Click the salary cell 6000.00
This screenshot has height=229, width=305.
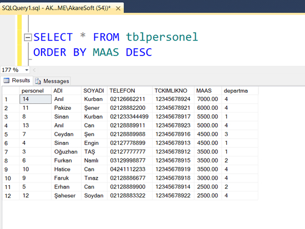pos(208,108)
